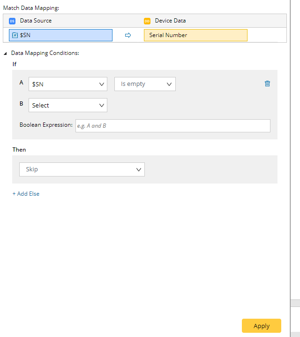Click the "Then" section label
The height and width of the screenshot is (337, 300).
[x=19, y=150]
